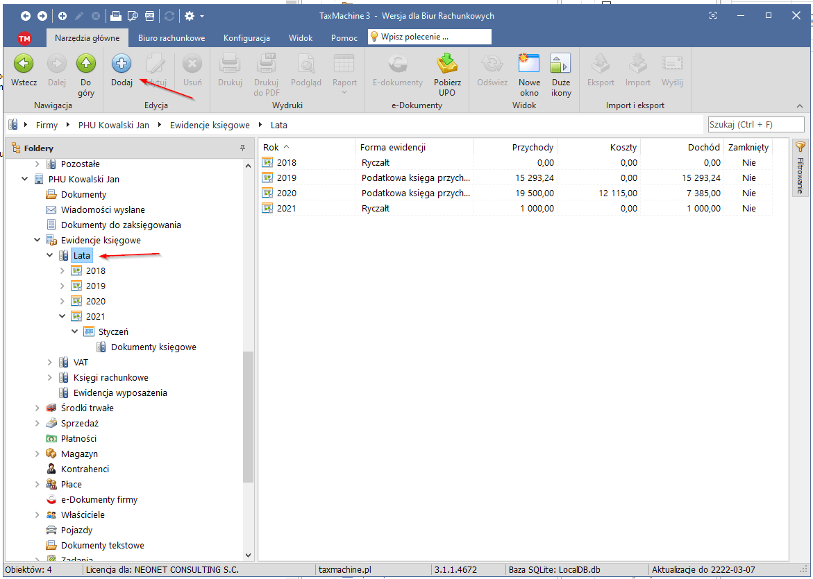Image resolution: width=813 pixels, height=579 pixels.
Task: Click the Do góry up arrow icon
Action: 85,65
